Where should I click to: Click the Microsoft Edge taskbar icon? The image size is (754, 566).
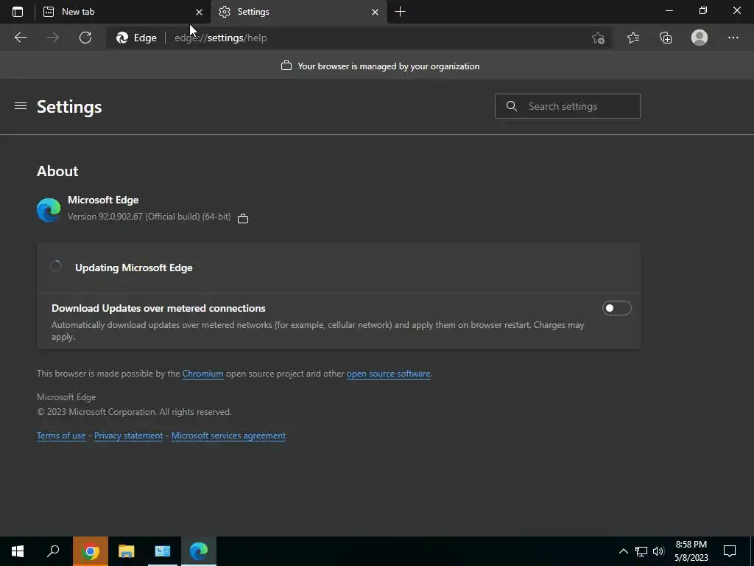(x=199, y=551)
